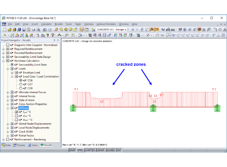Toggle GRID in status bar
Screen dimensions: 227x167
click(80, 150)
